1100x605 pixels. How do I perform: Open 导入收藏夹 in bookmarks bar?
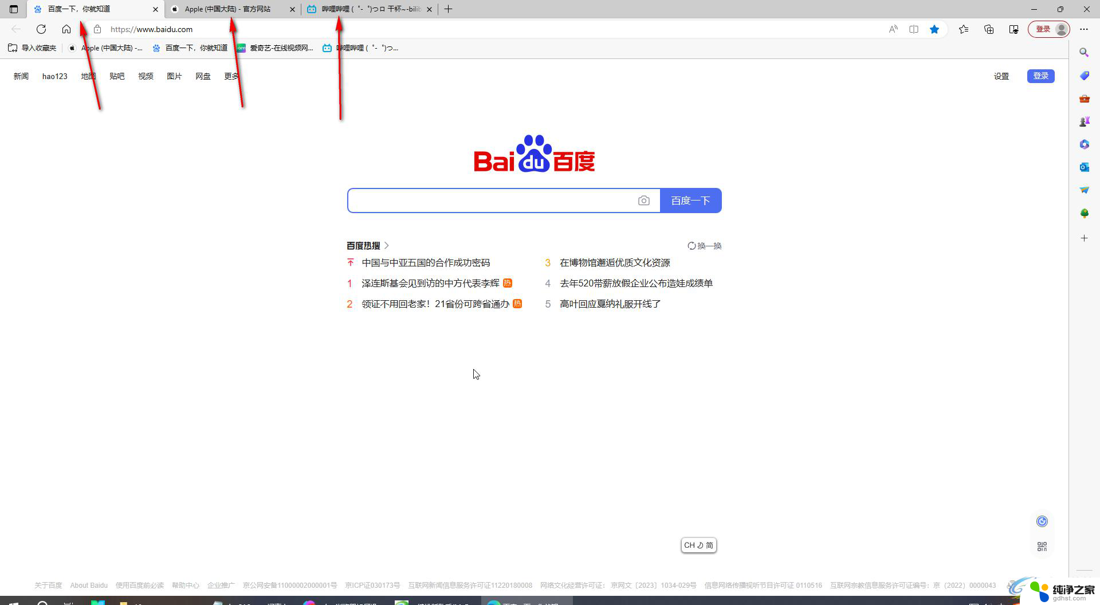pos(33,48)
